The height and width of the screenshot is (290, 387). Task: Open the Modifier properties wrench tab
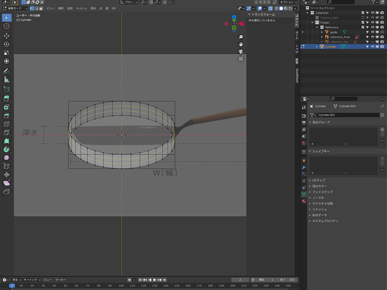[x=304, y=168]
